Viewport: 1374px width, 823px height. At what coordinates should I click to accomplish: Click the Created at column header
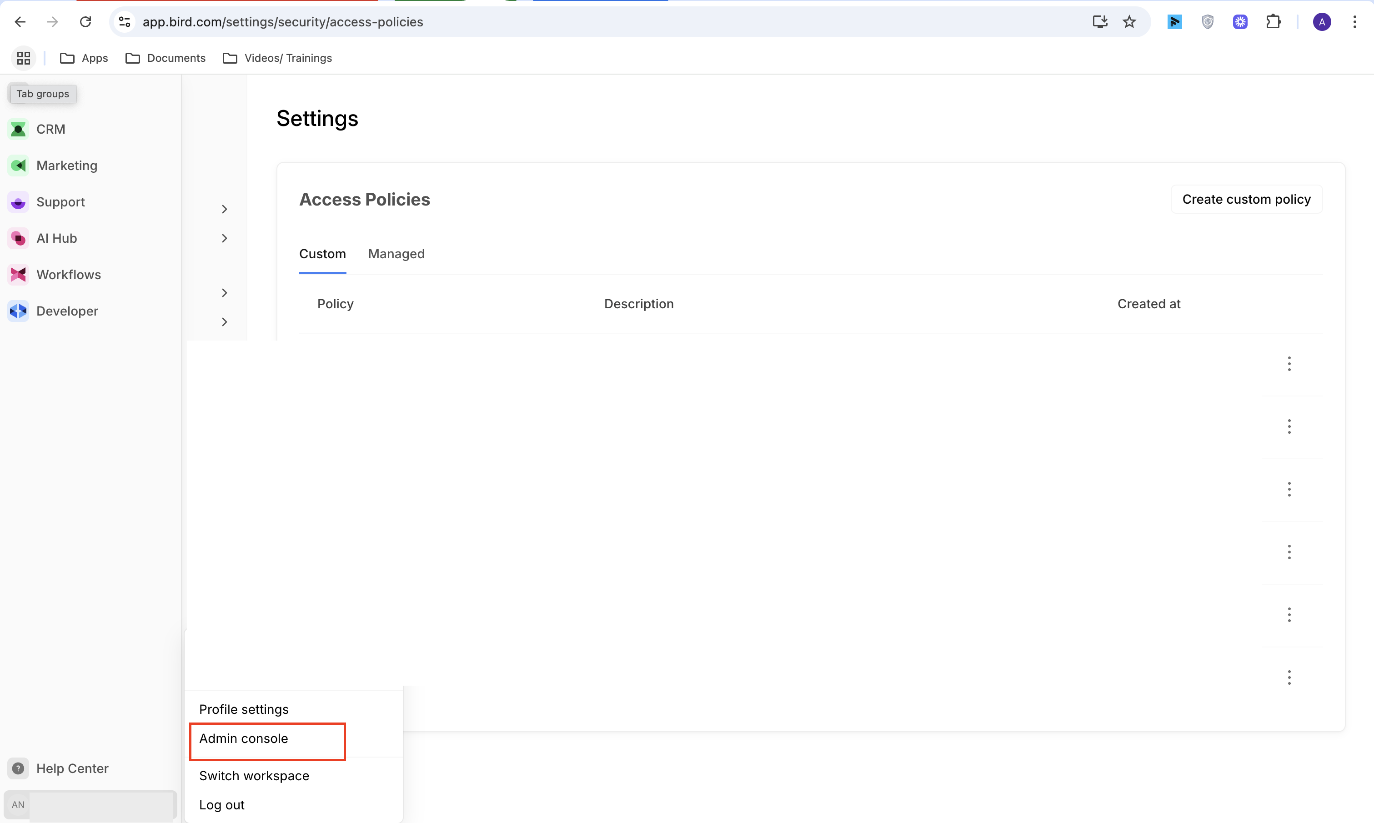[1149, 304]
